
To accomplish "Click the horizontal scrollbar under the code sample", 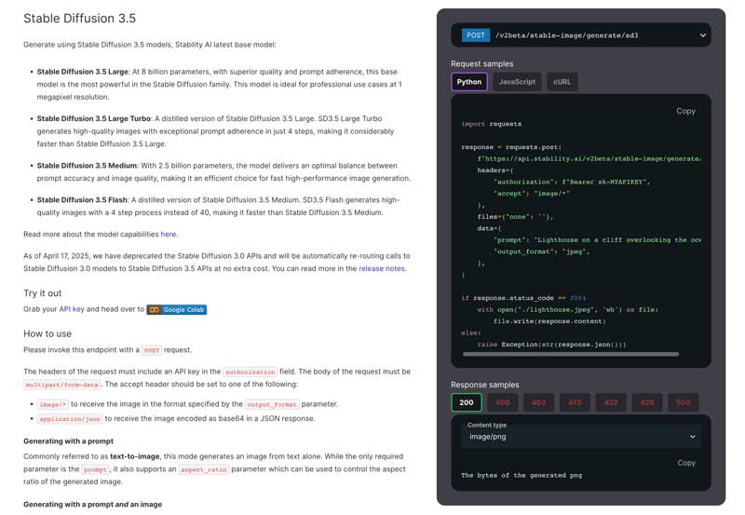I will (x=570, y=354).
